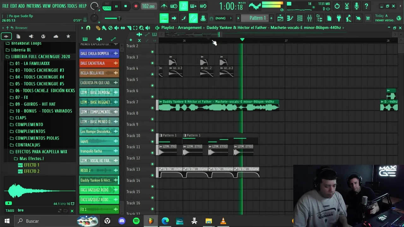Select the Slice tool in playlist toolbar
Viewport: 404px width, 227px height.
pyautogui.click(x=129, y=28)
